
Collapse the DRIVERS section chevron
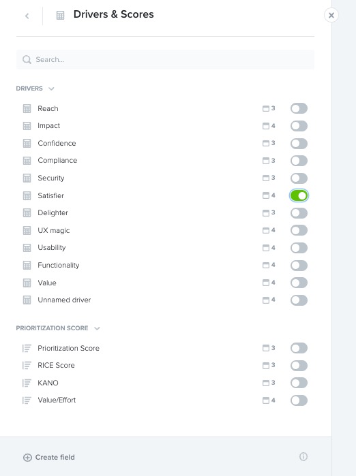point(51,89)
